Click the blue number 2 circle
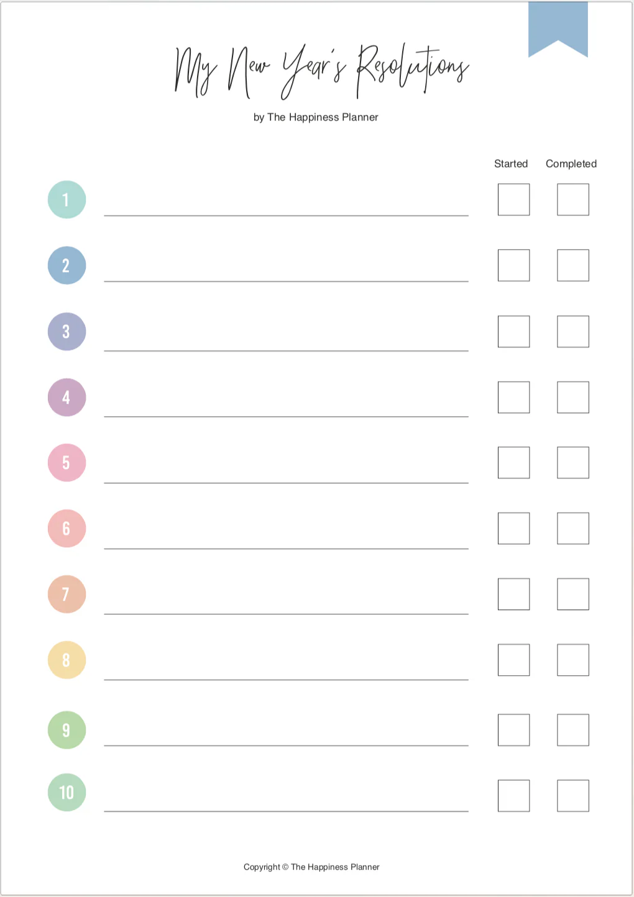The height and width of the screenshot is (897, 634). (x=67, y=265)
